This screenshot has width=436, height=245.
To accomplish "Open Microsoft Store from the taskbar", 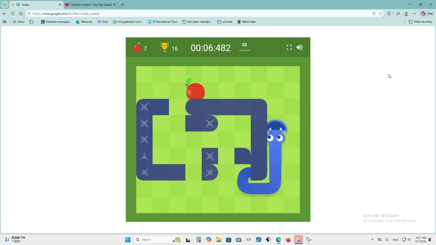I will coord(229,240).
